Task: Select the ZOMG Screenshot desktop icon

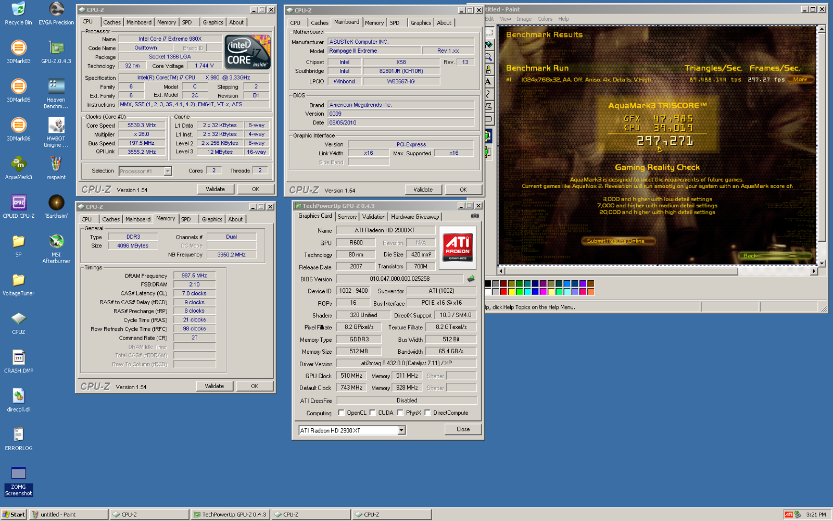Action: 18,481
